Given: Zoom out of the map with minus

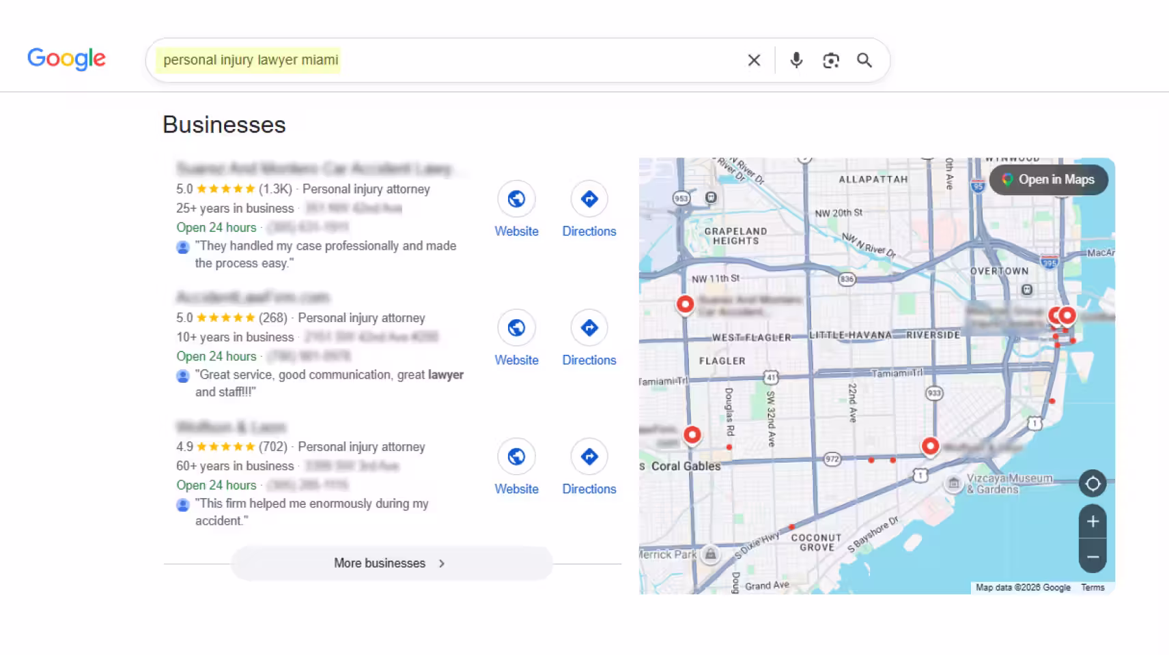Looking at the screenshot, I should [1093, 557].
